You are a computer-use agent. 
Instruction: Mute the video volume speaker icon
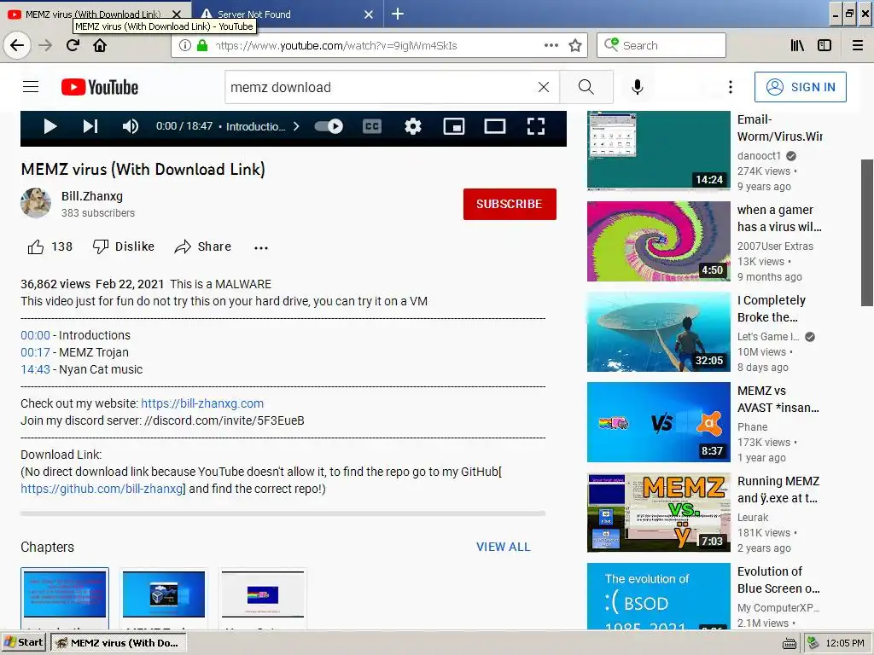(x=131, y=126)
